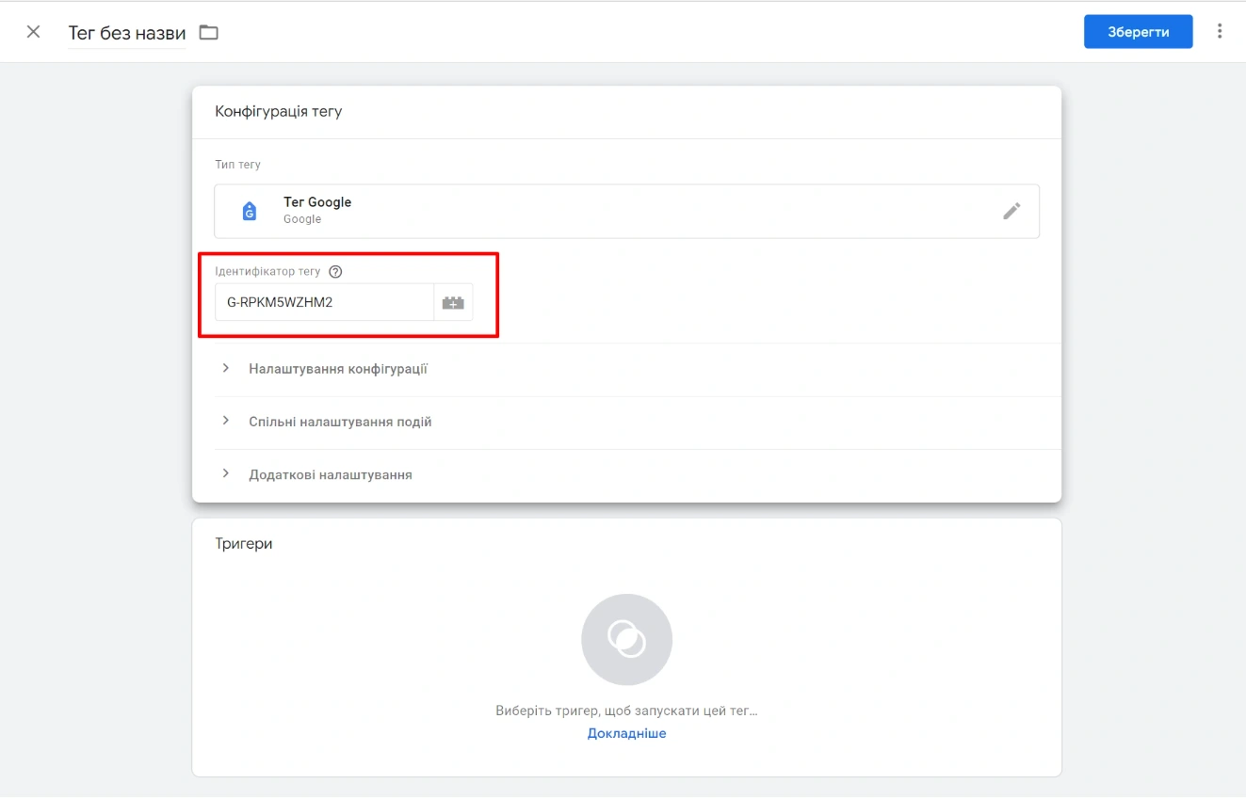
Task: Rename the tag titled Тег без назви
Action: 127,33
